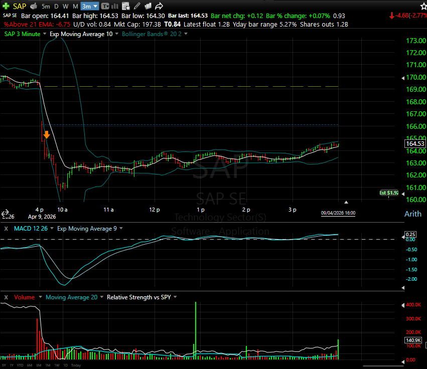Click the green plus add-symbol icon

click(6, 6)
